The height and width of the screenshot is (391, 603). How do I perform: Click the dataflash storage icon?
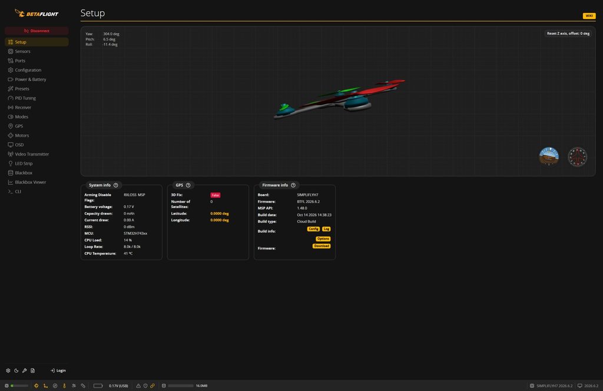pos(164,386)
